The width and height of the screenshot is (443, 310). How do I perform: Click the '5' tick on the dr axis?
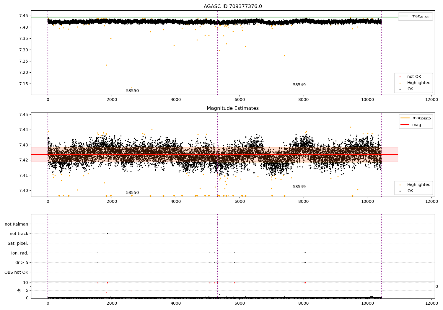(27, 290)
